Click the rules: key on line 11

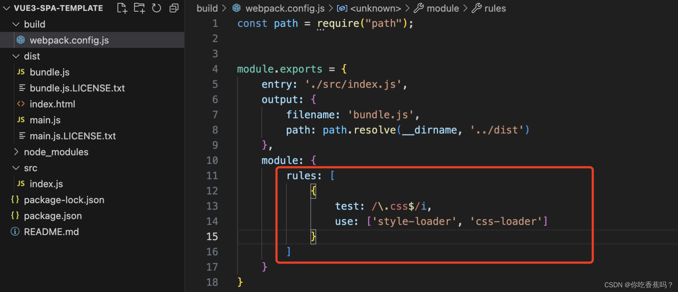304,175
